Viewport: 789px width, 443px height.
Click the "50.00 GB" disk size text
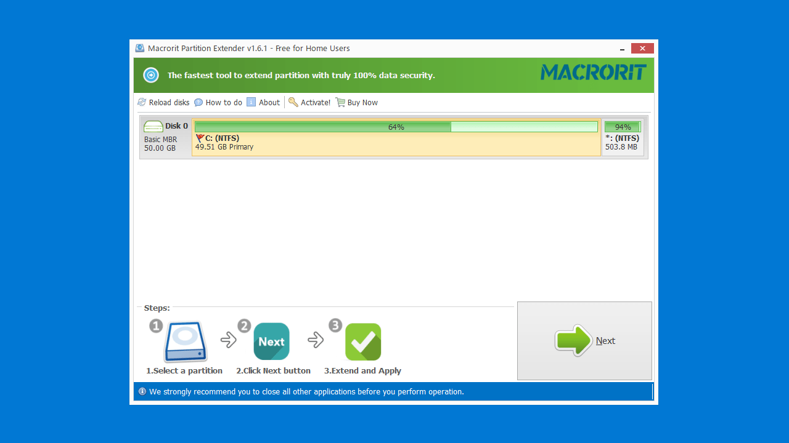coord(160,148)
